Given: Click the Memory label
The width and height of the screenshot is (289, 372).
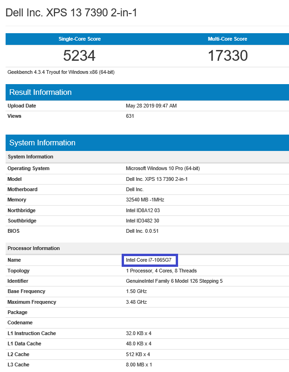Looking at the screenshot, I should click(x=17, y=200).
